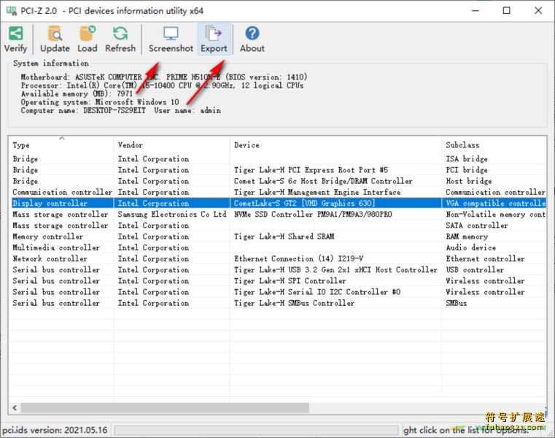Refresh the PCI device list
This screenshot has height=438, width=555.
[120, 39]
